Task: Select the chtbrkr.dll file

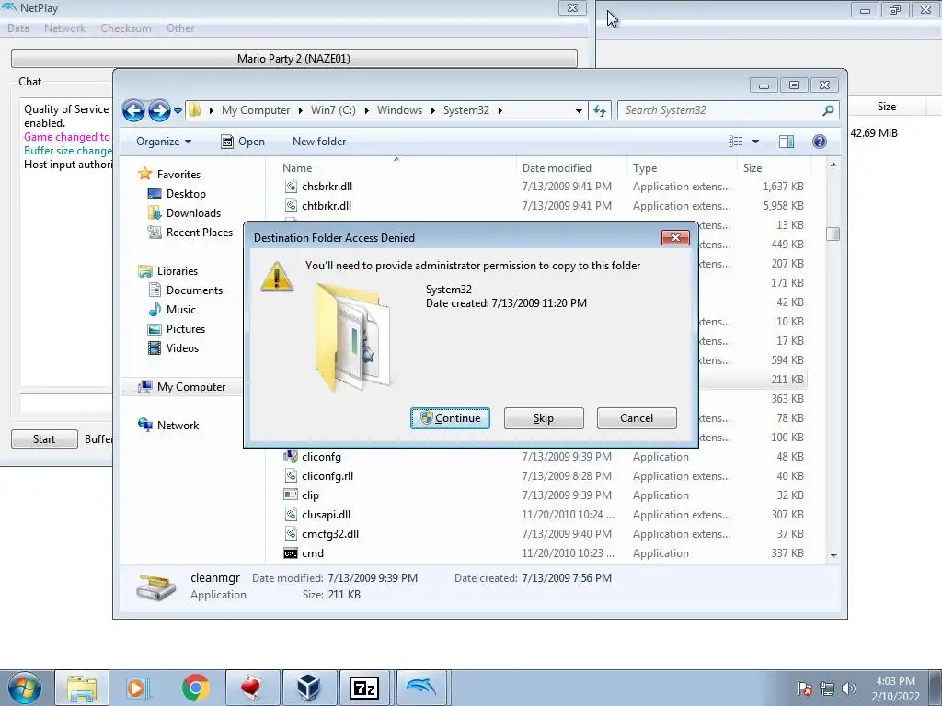Action: pos(327,206)
